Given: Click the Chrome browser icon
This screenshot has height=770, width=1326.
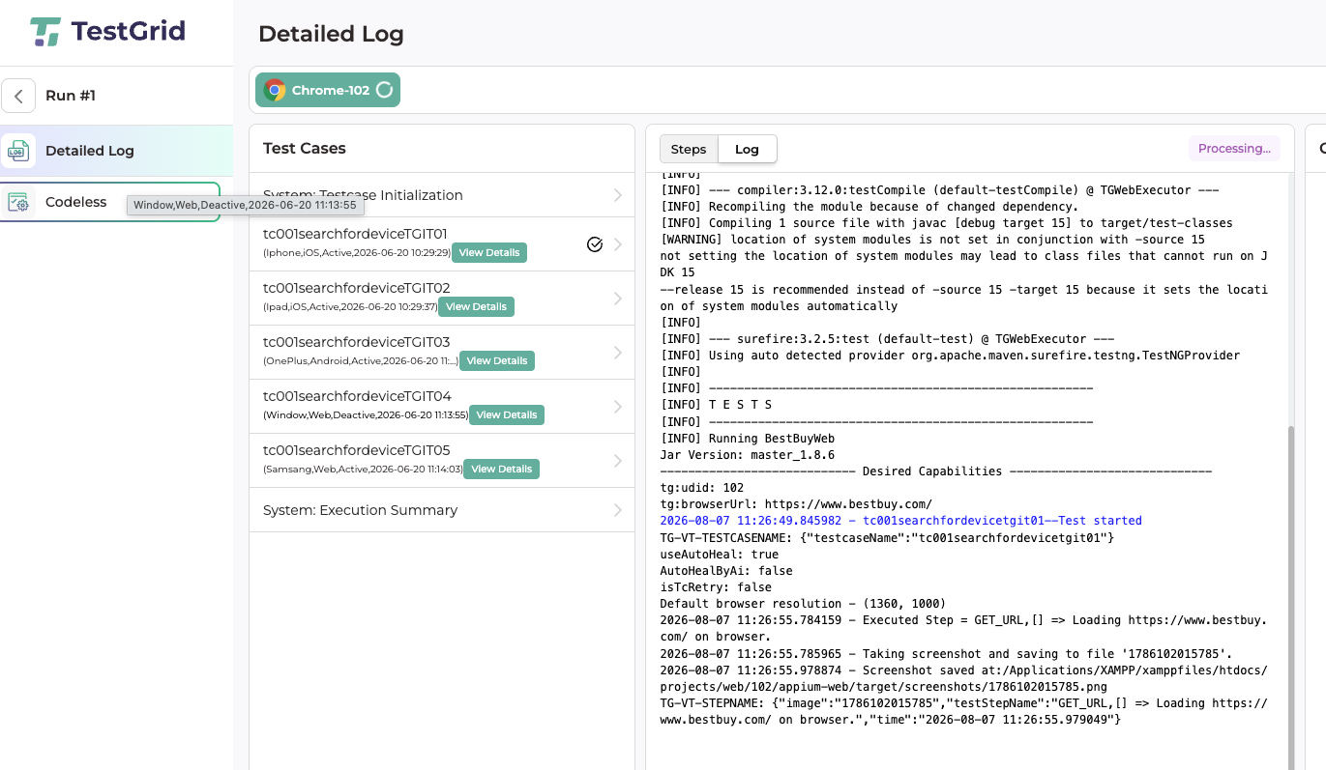Looking at the screenshot, I should pyautogui.click(x=275, y=90).
